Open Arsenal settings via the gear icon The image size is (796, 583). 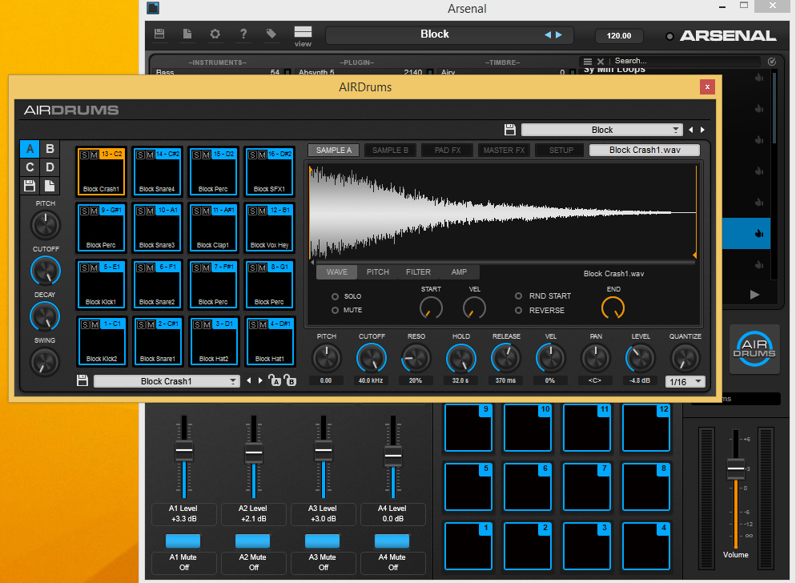215,34
